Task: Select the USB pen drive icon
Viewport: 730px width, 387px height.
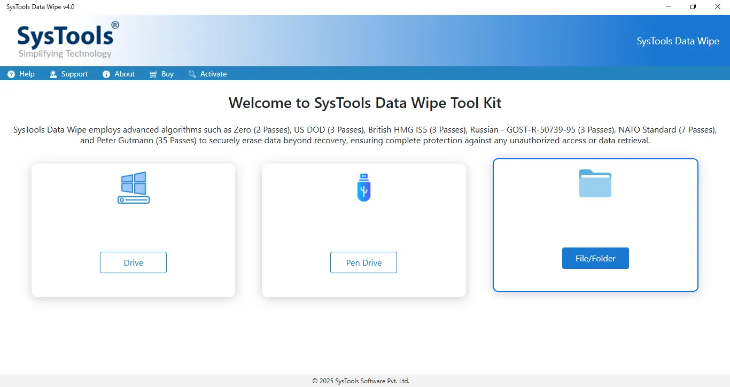Action: (x=364, y=187)
